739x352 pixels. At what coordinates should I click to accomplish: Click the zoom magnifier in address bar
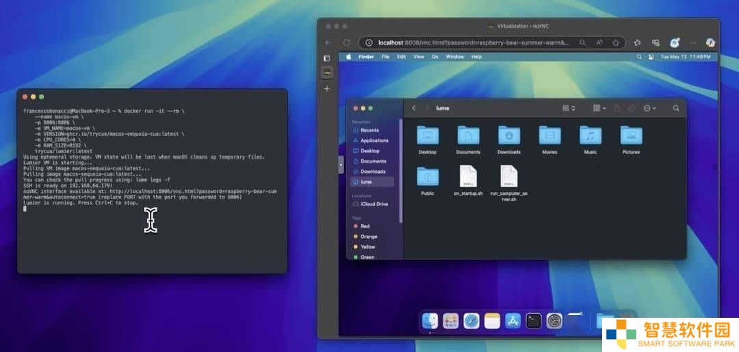582,42
